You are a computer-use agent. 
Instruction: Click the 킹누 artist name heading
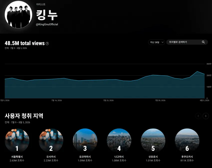coord(47,15)
